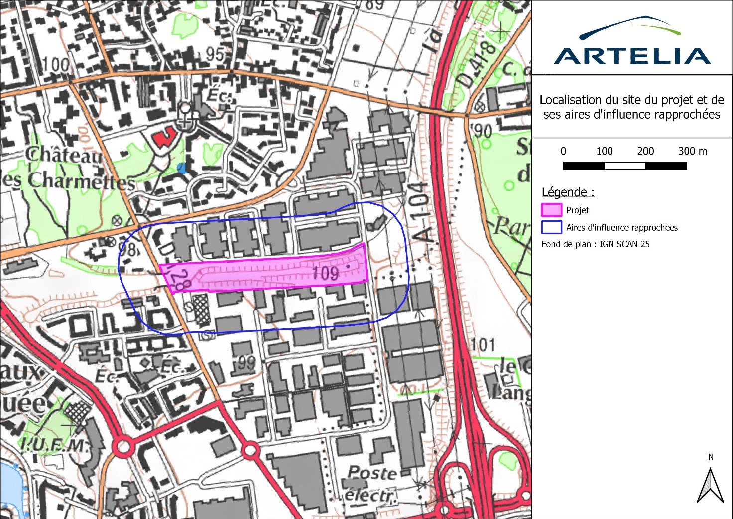Click the 'Château' map label
Viewport: 733px width, 519px height.
pos(64,155)
